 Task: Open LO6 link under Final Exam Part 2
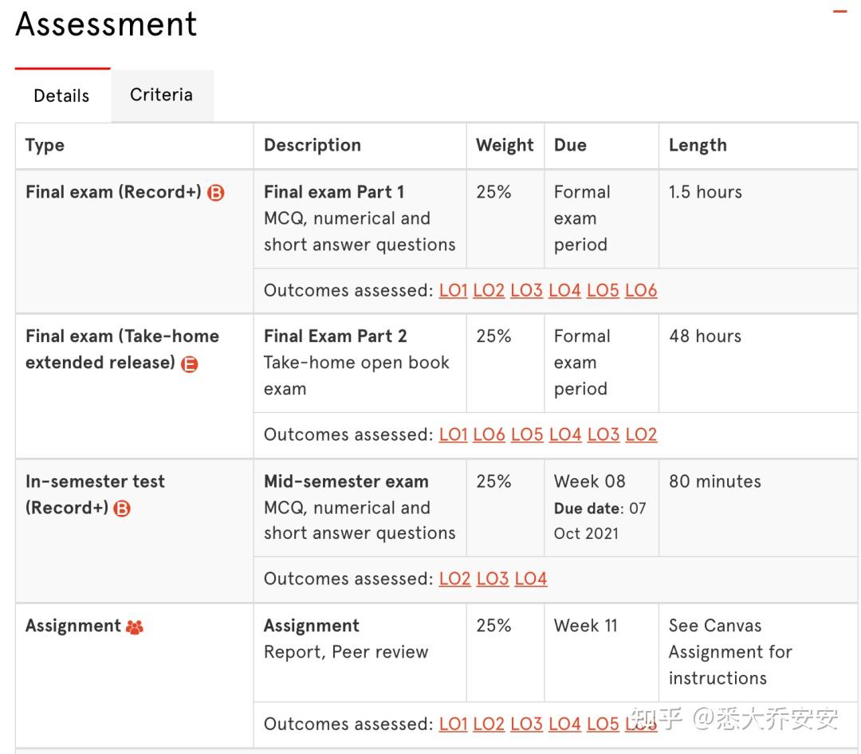(489, 435)
